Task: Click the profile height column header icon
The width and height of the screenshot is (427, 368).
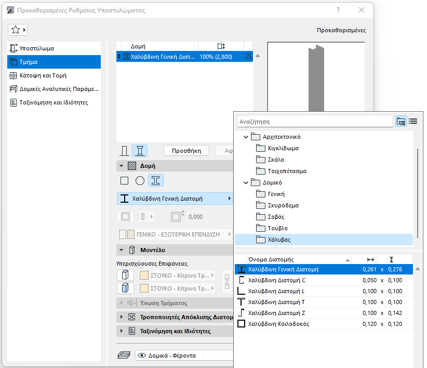Action: pyautogui.click(x=391, y=259)
